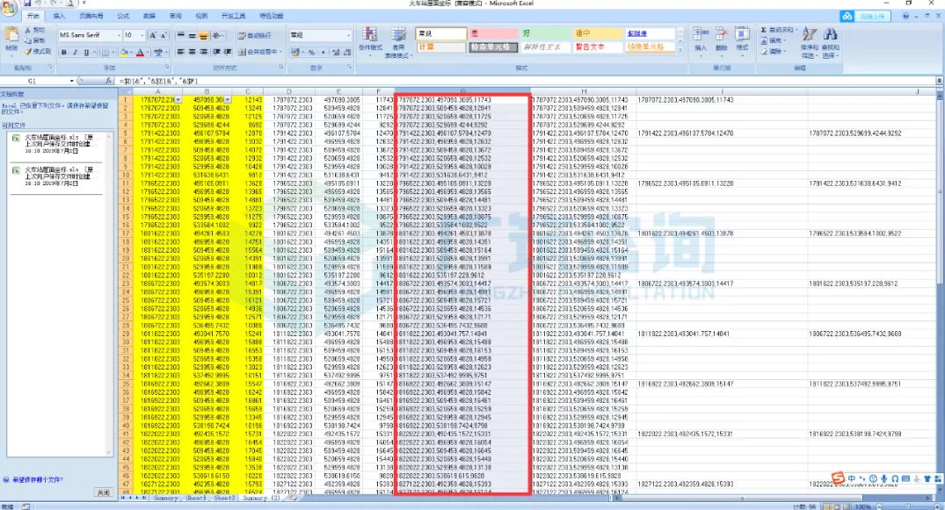Viewport: 945px width, 510px height.
Task: Click the AutoSum (自动求和) sigma icon
Action: (x=764, y=30)
